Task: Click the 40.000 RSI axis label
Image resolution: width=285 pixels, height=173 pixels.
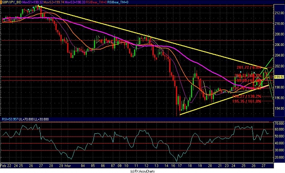Action: [x=280, y=143]
